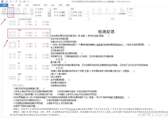The height and width of the screenshot is (118, 168).
Task: Open the 行号 (Line Numbers) dropdown
Action: click(39, 12)
